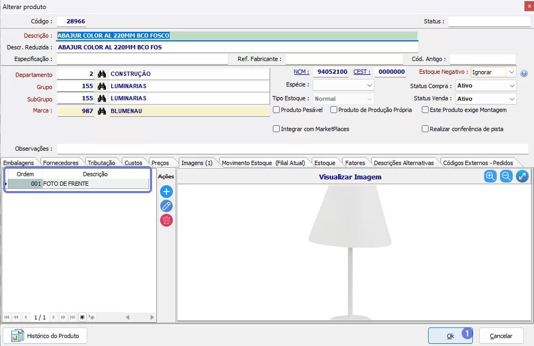Viewport: 534px width, 346px height.
Task: Open binoculars search for Departamento
Action: pos(102,74)
